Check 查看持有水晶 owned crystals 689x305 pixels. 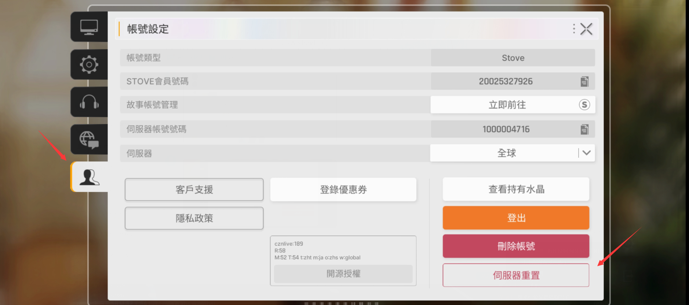point(516,189)
